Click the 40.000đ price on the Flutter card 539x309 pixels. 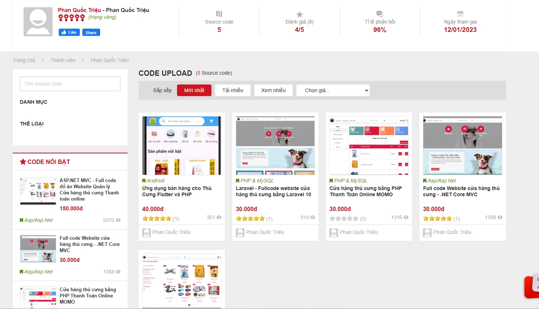point(153,209)
